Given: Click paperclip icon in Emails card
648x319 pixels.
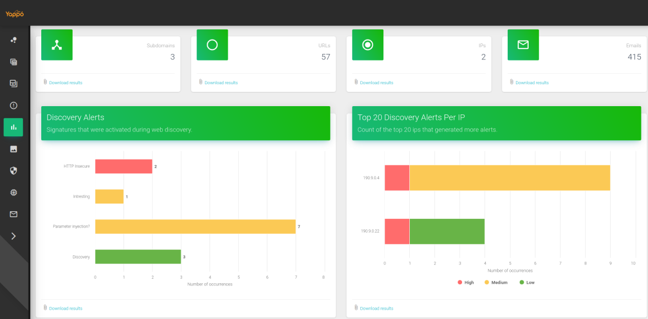Looking at the screenshot, I should pos(512,82).
